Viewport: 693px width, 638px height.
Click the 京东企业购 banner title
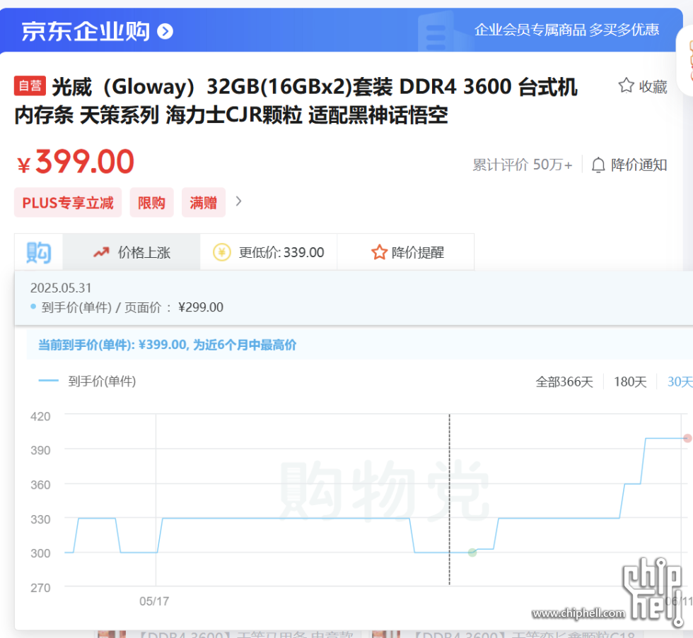[86, 31]
